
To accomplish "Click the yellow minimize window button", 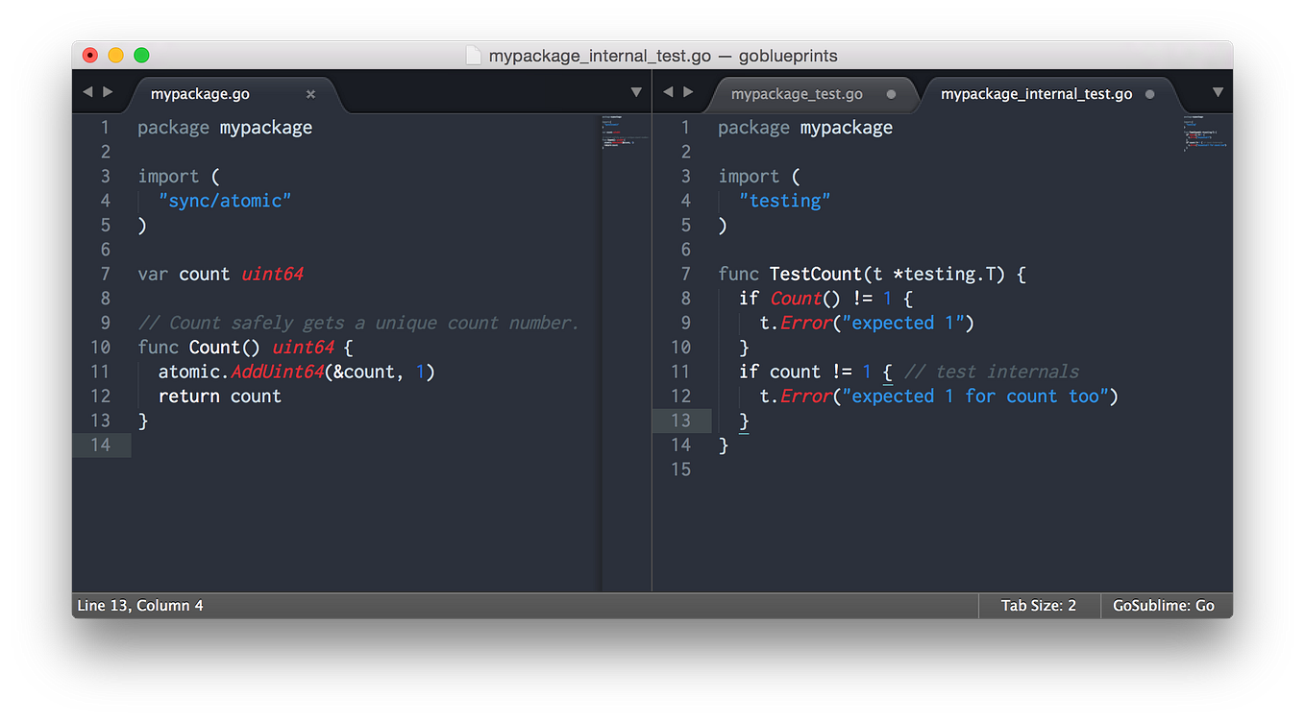I will pos(115,56).
